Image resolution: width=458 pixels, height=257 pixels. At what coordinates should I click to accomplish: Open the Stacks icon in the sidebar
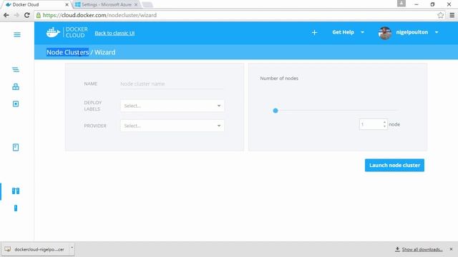(16, 69)
